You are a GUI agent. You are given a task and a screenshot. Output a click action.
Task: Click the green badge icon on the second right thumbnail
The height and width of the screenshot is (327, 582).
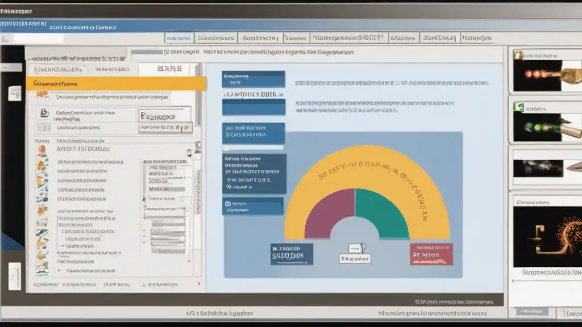click(x=518, y=107)
